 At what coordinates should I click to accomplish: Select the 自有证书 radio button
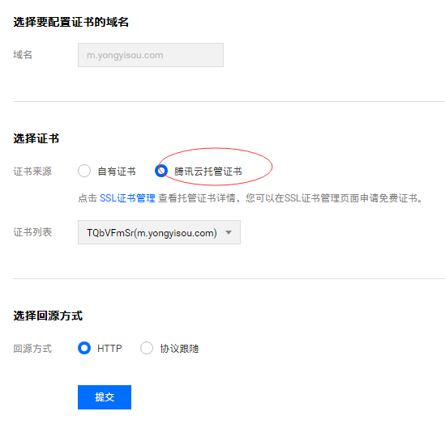pos(84,171)
